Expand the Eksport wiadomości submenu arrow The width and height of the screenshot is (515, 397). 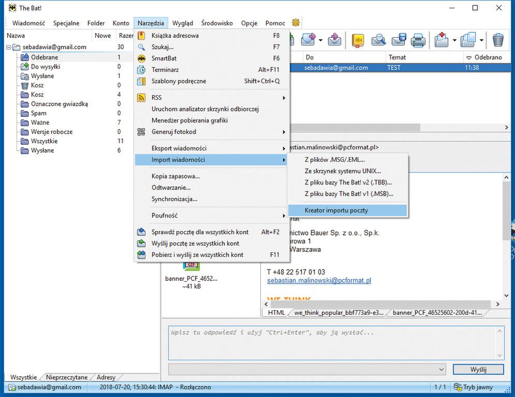[284, 148]
